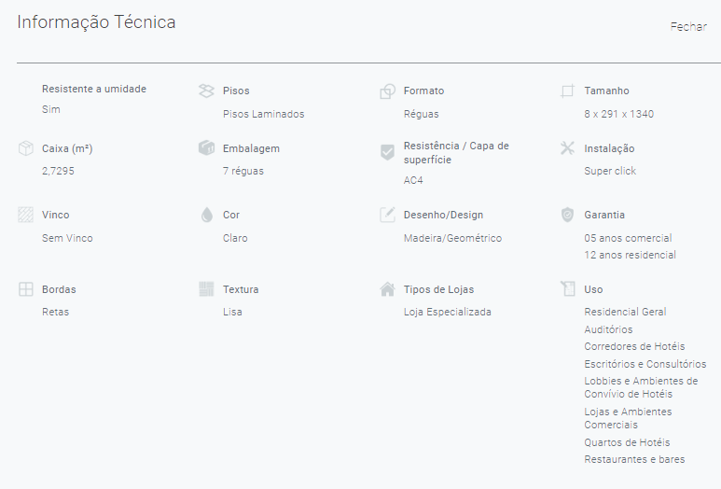
Task: Click the Embalagem package icon
Action: (206, 147)
